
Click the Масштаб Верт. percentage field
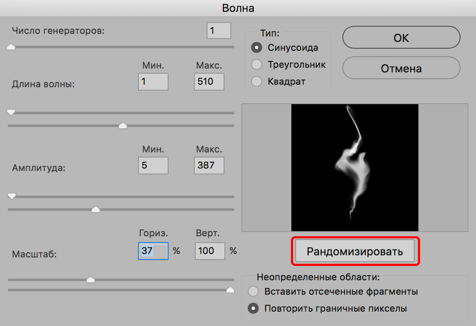(x=210, y=251)
